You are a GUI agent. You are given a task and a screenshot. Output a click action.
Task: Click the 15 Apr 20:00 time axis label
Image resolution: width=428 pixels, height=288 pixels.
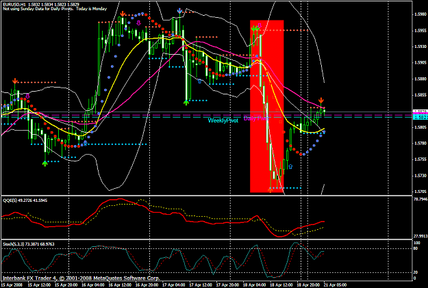tap(66, 285)
